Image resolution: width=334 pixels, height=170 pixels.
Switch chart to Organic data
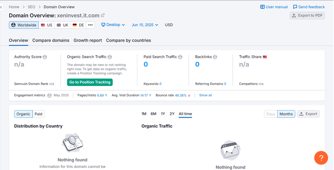tap(23, 114)
